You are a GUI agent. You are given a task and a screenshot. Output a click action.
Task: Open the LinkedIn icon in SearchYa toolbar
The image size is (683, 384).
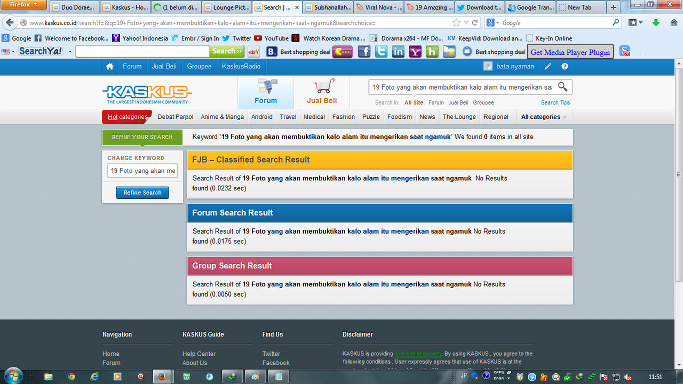[x=398, y=52]
